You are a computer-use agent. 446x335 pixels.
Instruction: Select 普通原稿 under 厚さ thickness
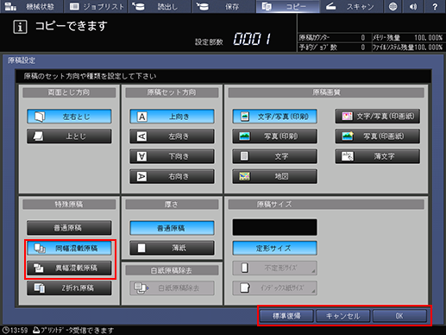coord(172,228)
